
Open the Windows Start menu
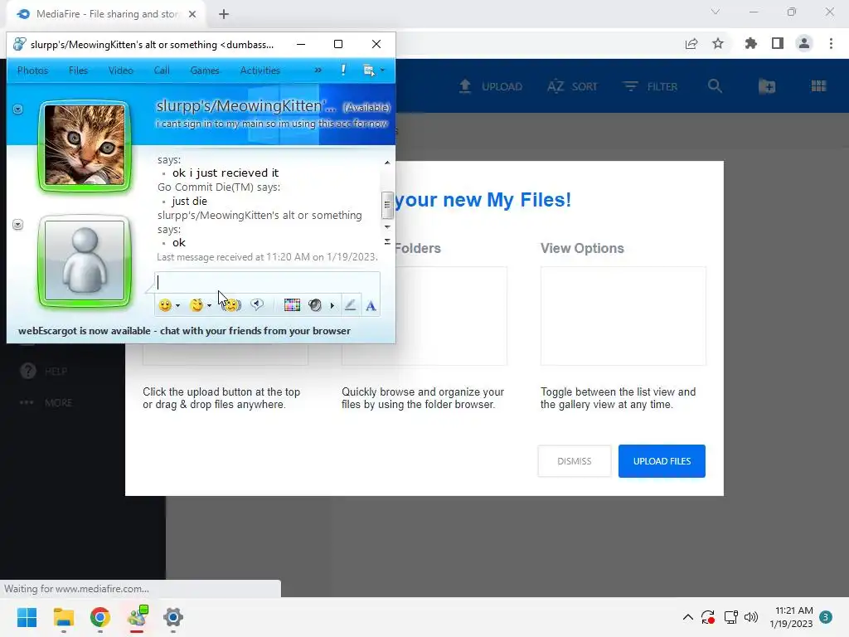point(27,617)
